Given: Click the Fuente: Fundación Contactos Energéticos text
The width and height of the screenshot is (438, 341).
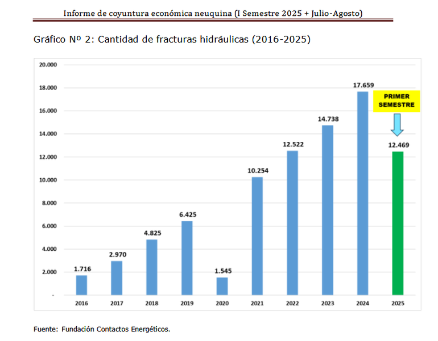Looking at the screenshot, I should [x=102, y=329].
